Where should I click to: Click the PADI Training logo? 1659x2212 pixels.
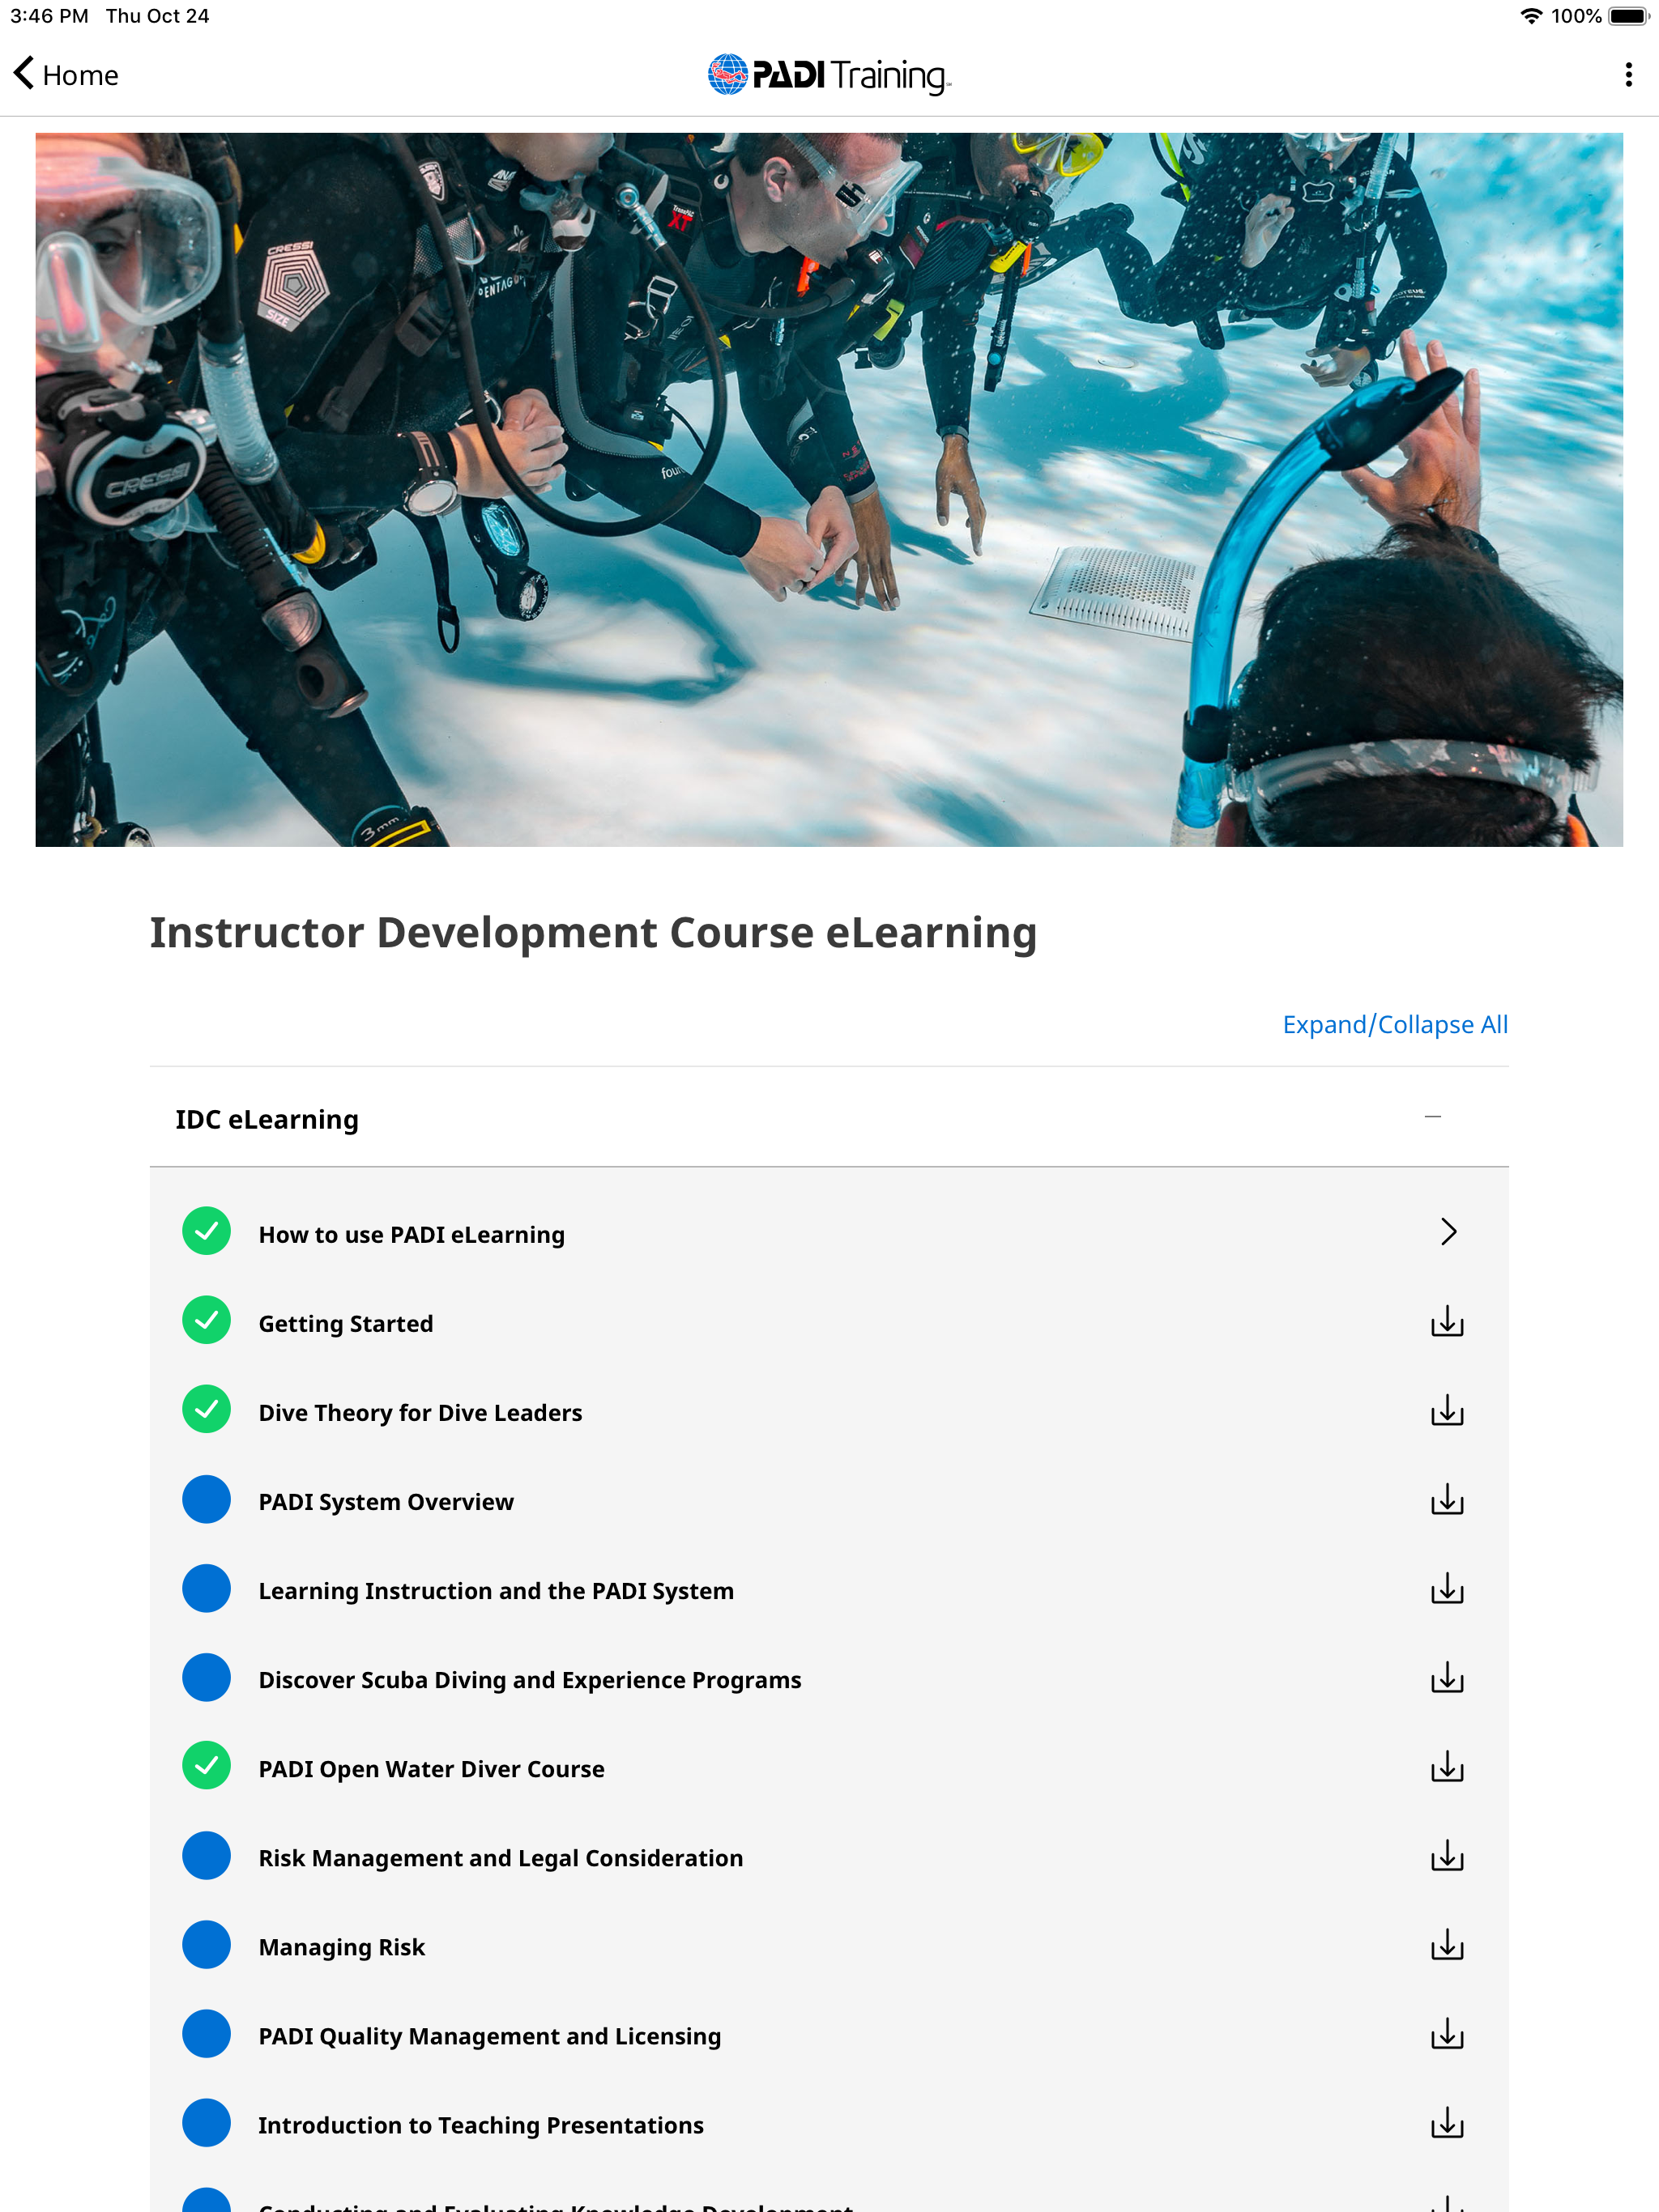(829, 75)
